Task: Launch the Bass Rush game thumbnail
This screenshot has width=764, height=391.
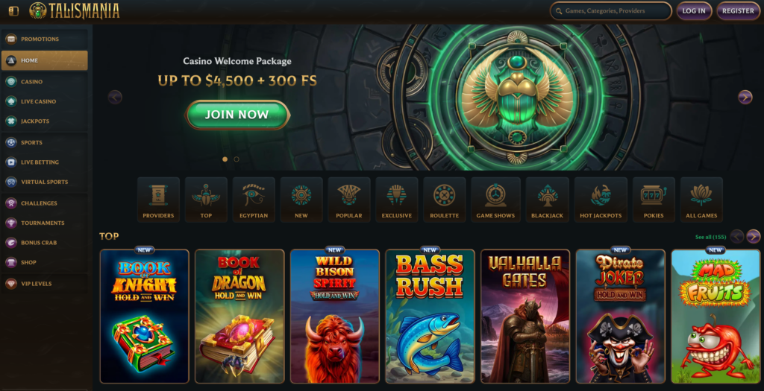Action: [430, 316]
